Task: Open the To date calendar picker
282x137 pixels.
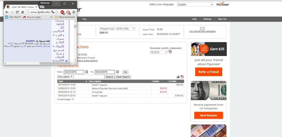Action: (117, 72)
